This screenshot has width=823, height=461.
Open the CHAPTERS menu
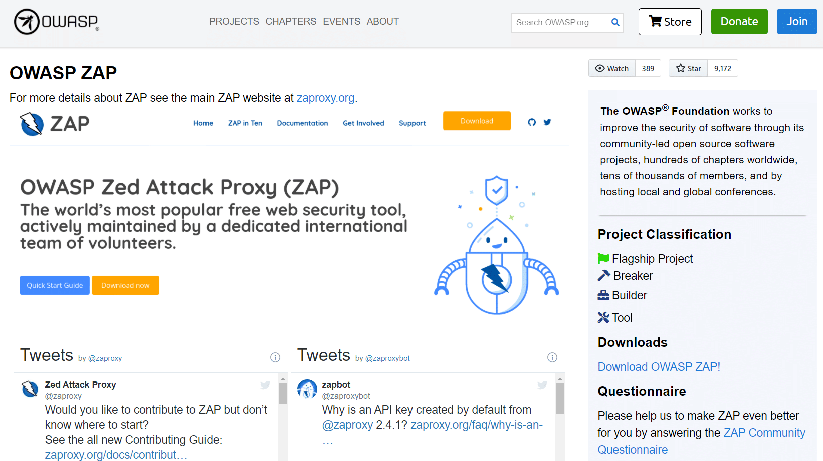click(291, 22)
